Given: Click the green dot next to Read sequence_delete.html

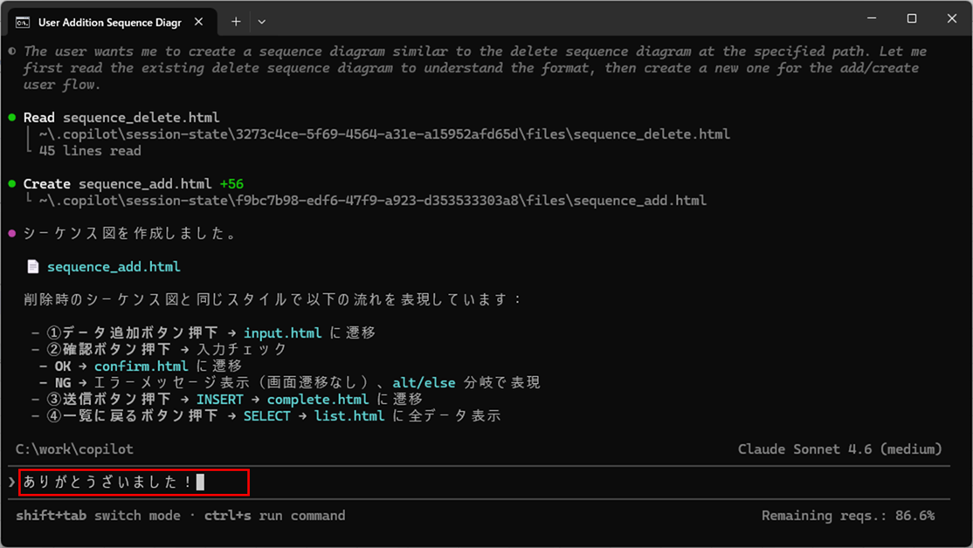Looking at the screenshot, I should 11,116.
